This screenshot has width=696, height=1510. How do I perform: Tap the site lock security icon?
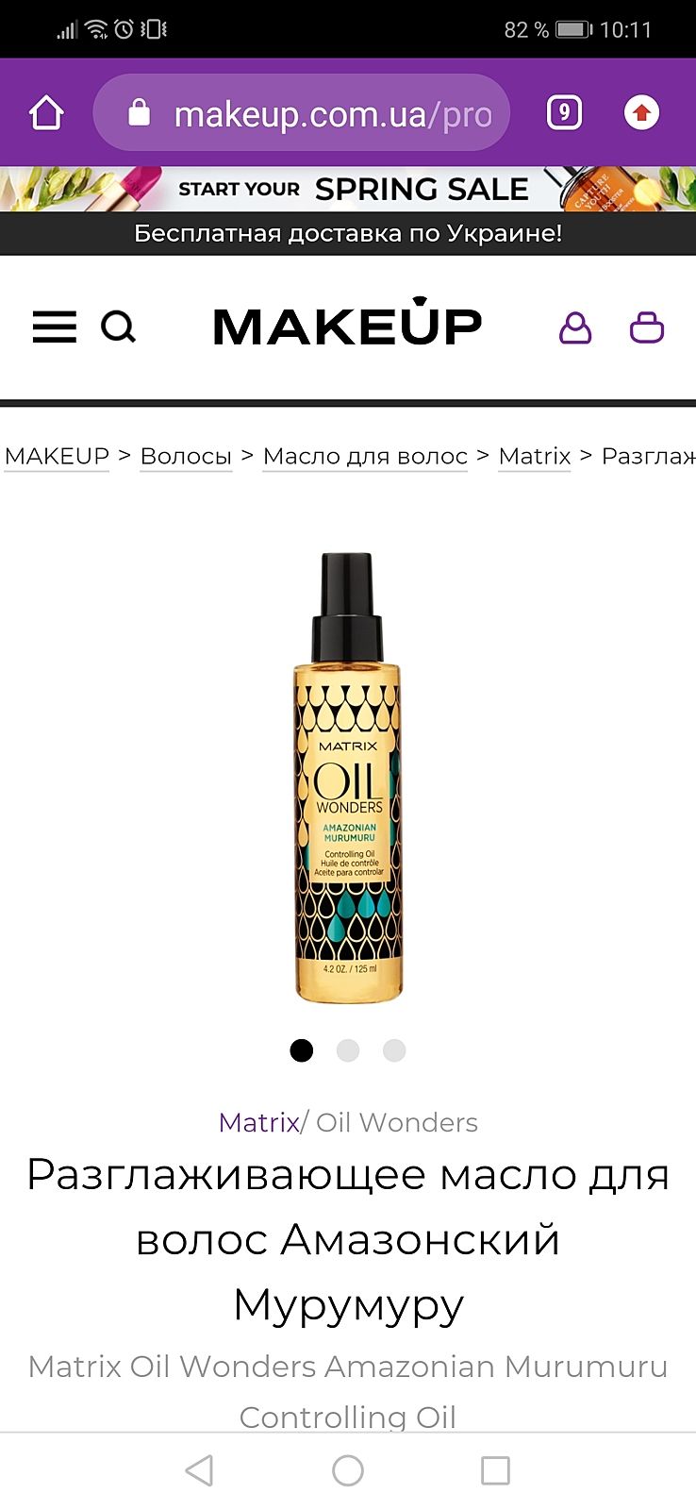(139, 112)
